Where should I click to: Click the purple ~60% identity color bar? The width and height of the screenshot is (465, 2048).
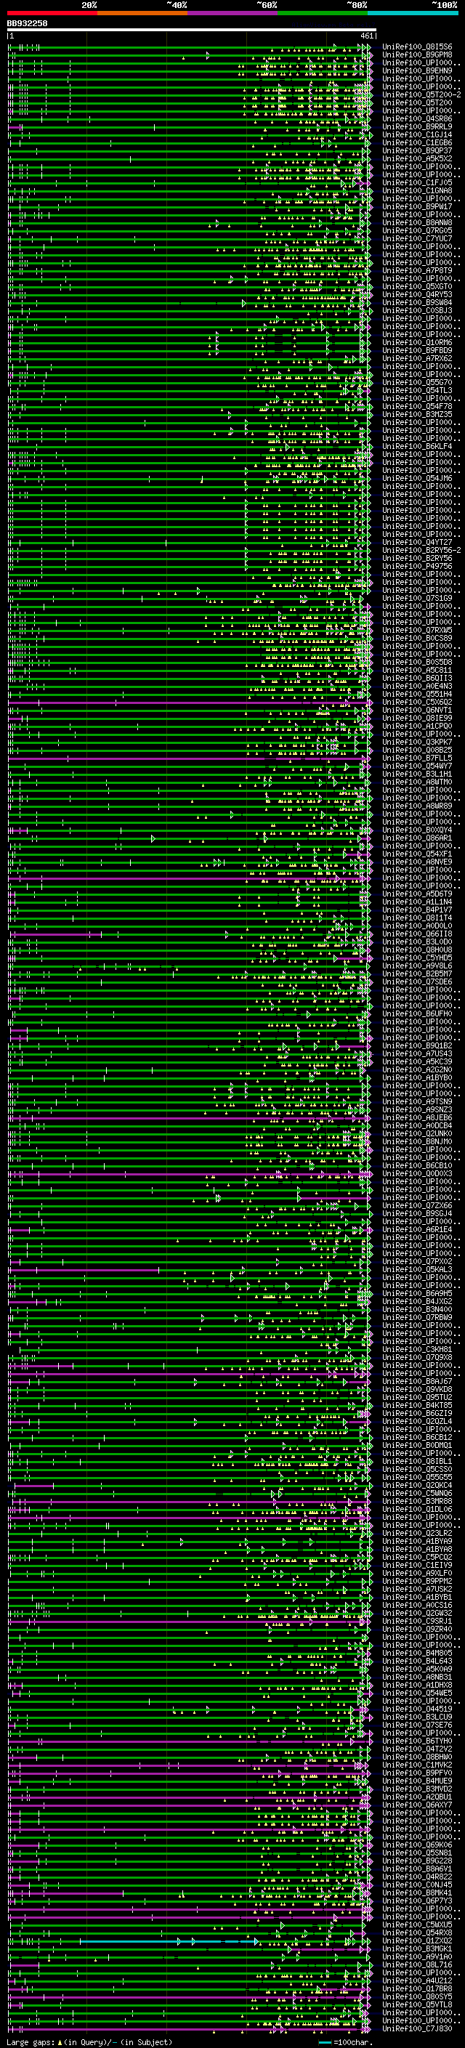(x=233, y=14)
